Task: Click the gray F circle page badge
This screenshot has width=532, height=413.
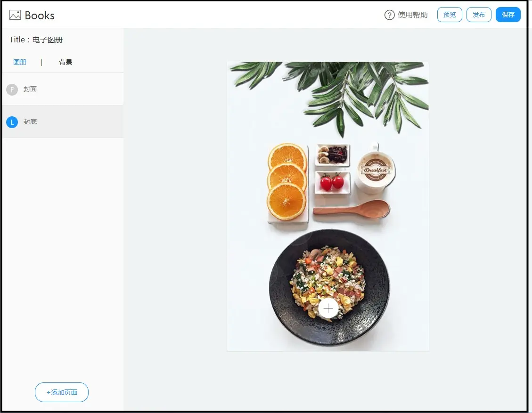Action: (x=12, y=89)
